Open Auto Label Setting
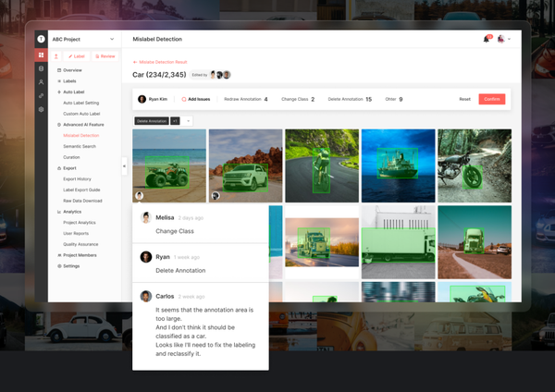The height and width of the screenshot is (392, 555). point(81,103)
